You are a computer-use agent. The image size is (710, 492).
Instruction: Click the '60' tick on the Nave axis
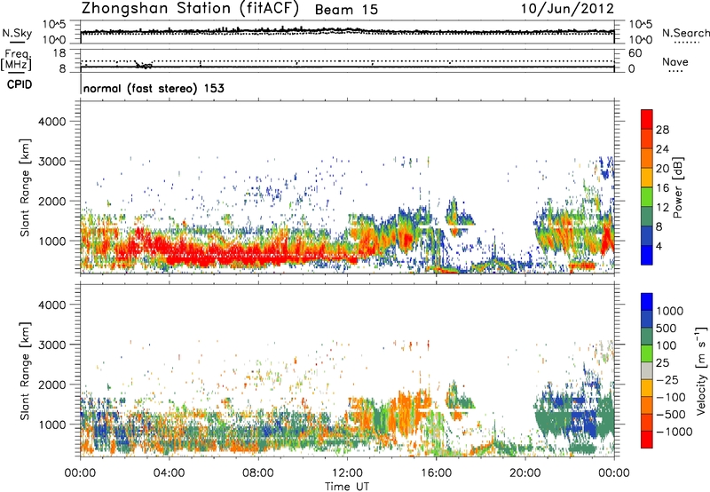pyautogui.click(x=635, y=53)
